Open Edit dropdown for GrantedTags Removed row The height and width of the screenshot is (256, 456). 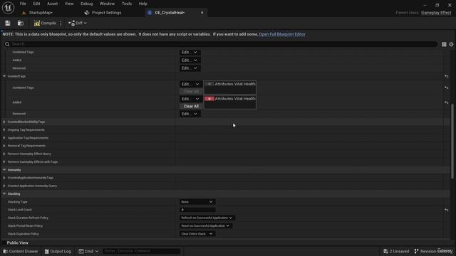(190, 114)
